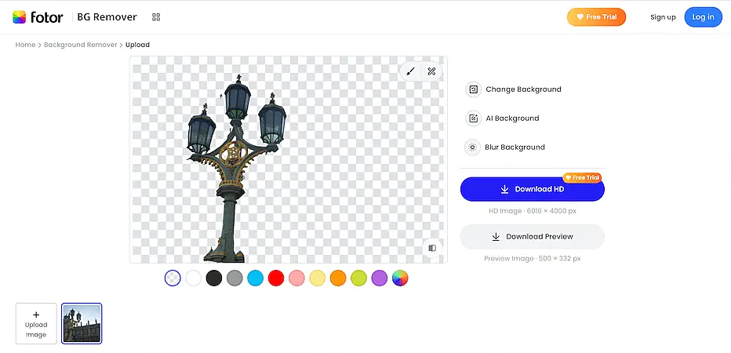Select the orange background swatch

[x=338, y=278]
